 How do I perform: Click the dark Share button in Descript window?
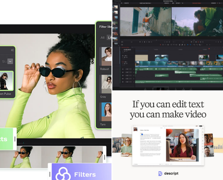[x=201, y=126]
